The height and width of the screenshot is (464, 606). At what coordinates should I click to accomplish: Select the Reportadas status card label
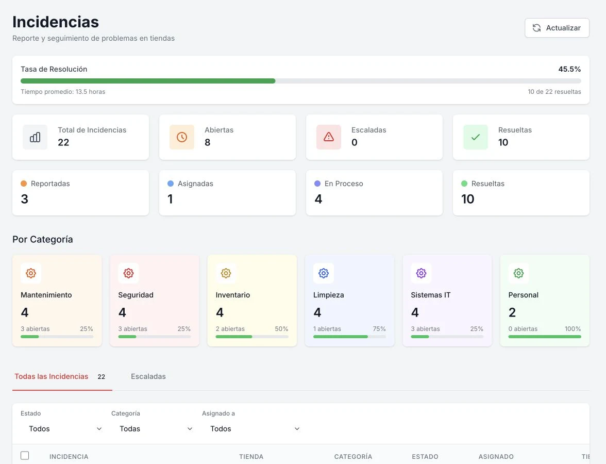[x=50, y=184]
